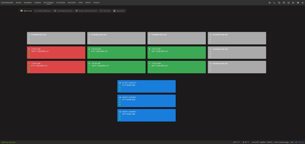Click '91°F NVMe SSD' under nvme1n1

pyautogui.click(x=129, y=85)
